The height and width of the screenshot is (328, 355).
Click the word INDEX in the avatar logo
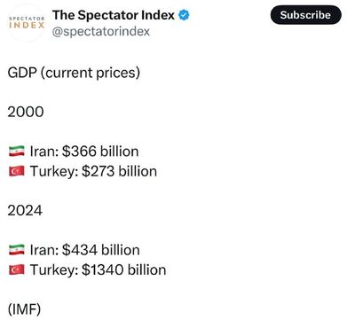click(27, 25)
